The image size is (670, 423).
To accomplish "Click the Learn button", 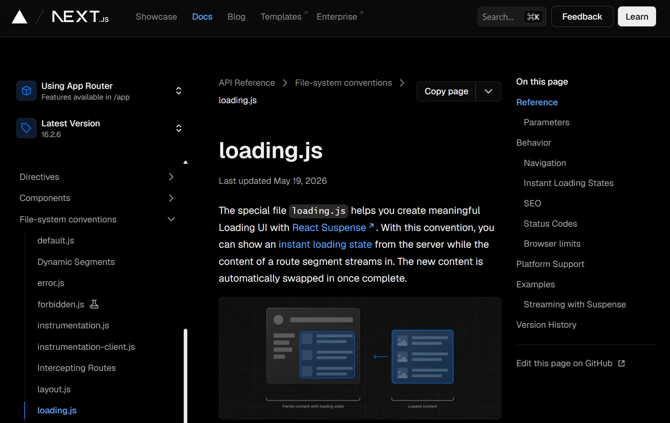I will pyautogui.click(x=637, y=17).
